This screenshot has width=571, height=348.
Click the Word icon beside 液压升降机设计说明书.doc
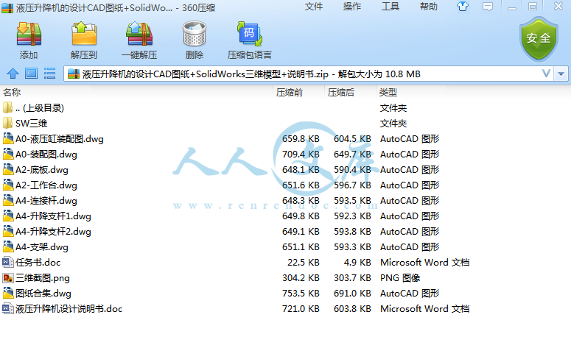(x=7, y=309)
